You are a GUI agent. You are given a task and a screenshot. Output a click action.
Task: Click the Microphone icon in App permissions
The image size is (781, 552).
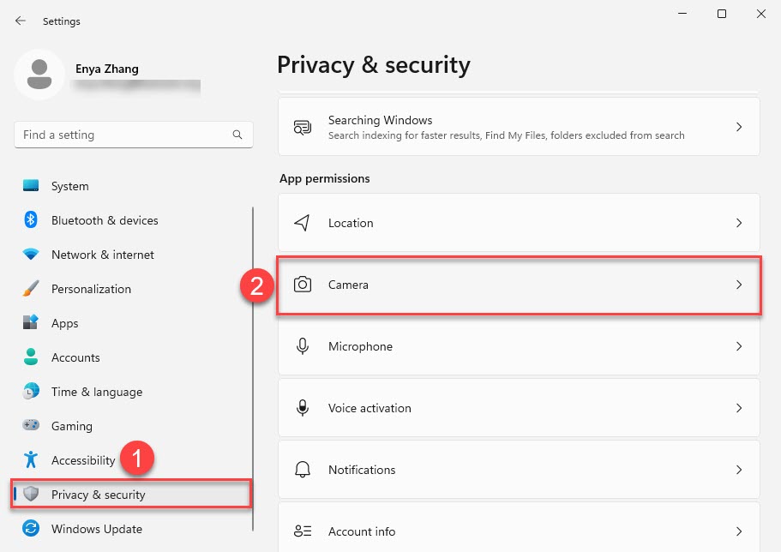tap(302, 346)
